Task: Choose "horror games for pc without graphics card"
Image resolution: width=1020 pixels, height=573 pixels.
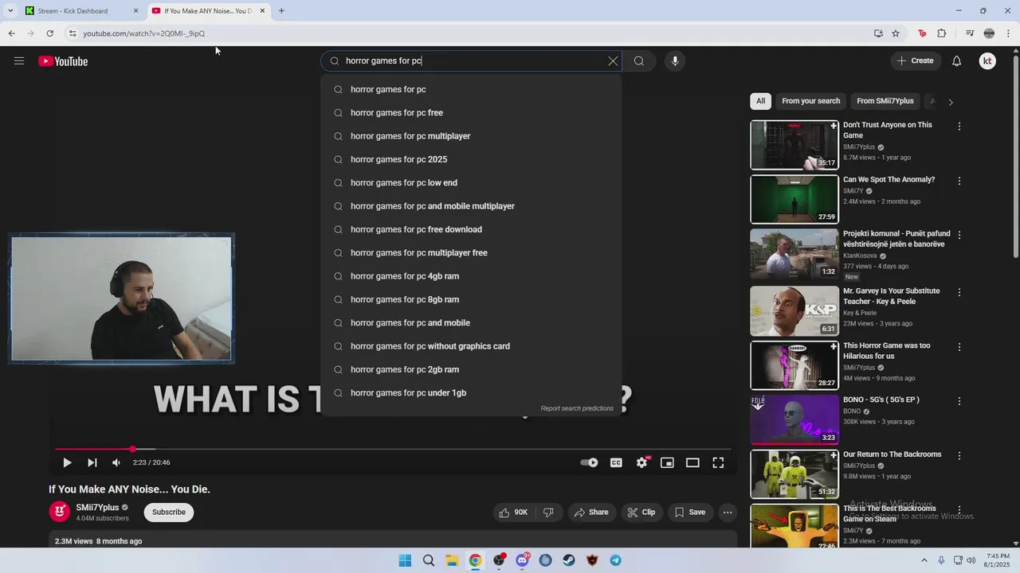Action: [x=471, y=346]
